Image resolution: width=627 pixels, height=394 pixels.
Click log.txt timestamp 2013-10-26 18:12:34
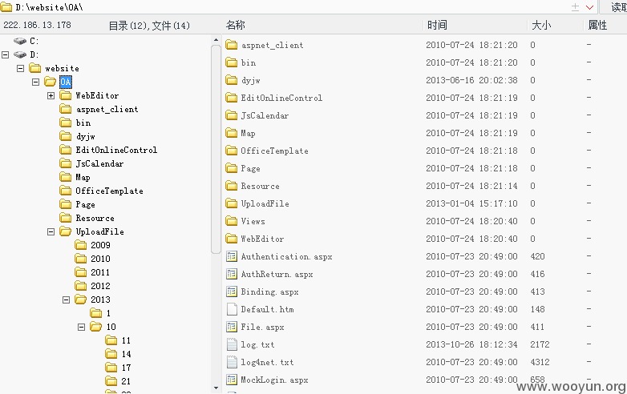pyautogui.click(x=471, y=344)
